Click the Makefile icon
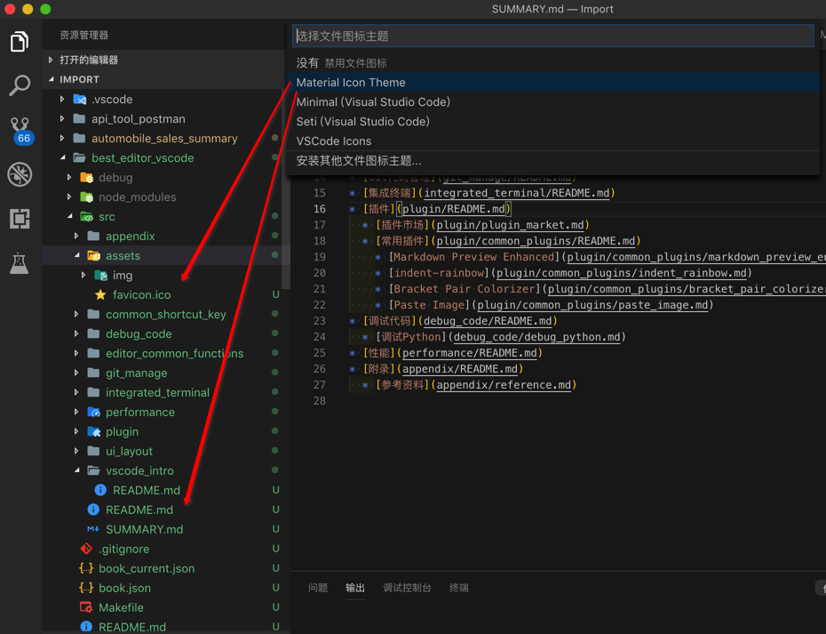 pos(86,607)
